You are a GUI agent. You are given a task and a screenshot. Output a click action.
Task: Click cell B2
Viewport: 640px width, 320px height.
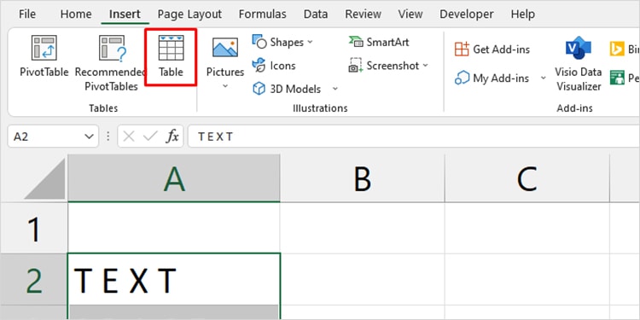[x=363, y=280]
